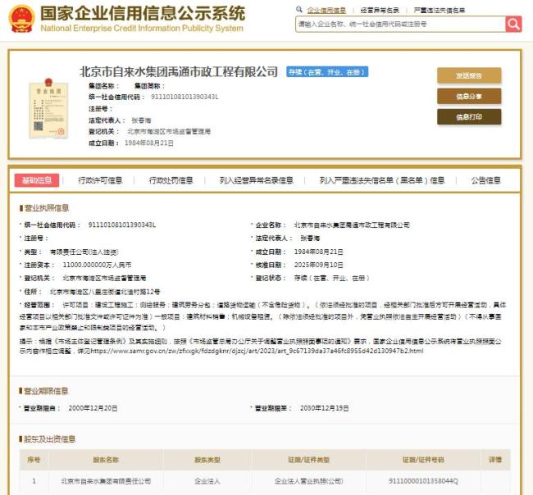Open the 列入严重违法失信名单（黑名单）信息 tab
This screenshot has height=495, width=533.
pyautogui.click(x=381, y=180)
